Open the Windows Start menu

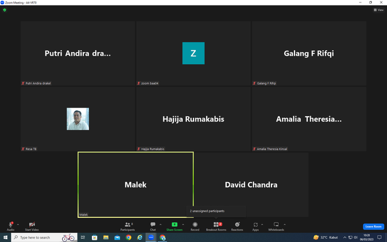5,237
